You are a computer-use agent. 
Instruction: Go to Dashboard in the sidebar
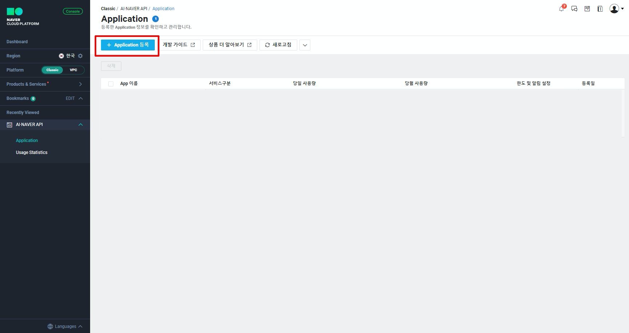[x=17, y=42]
